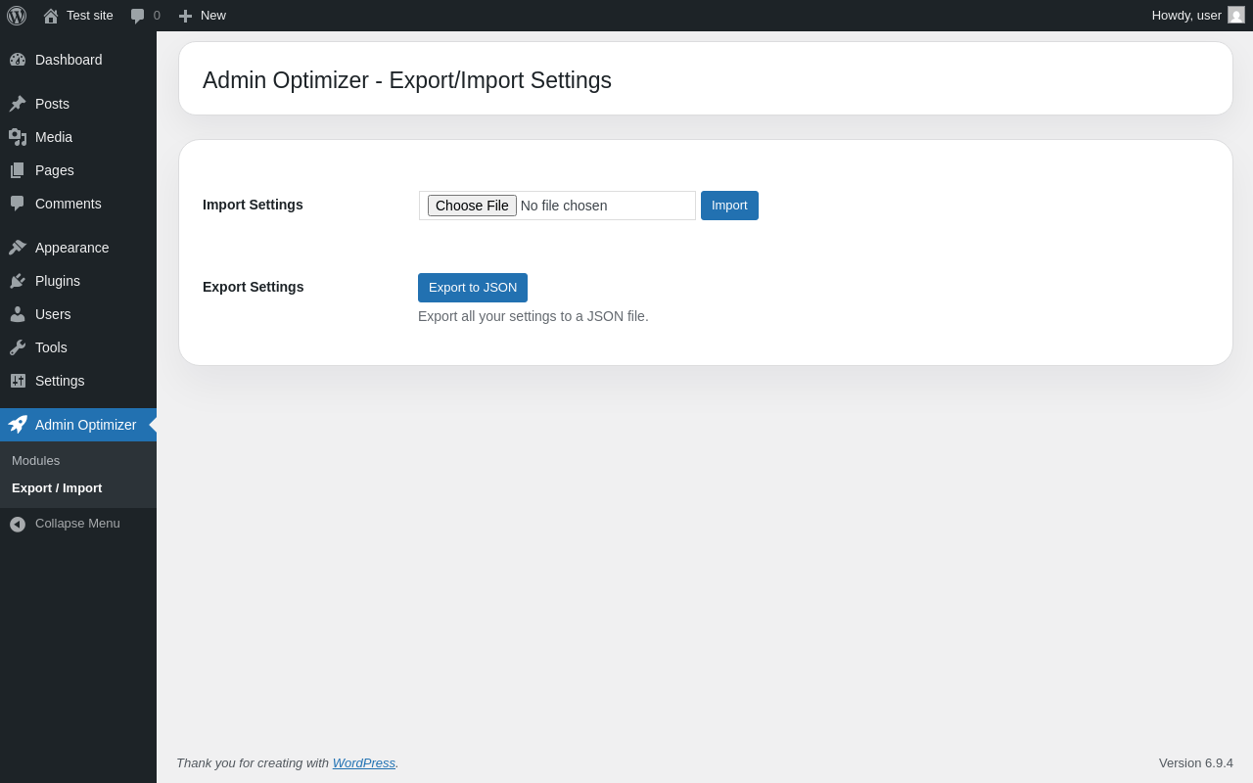Click the Media icon in sidebar

pos(18,137)
